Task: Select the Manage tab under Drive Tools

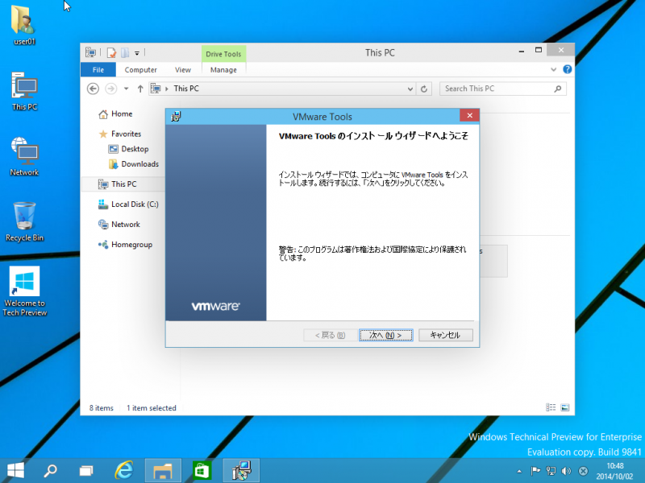Action: (223, 70)
